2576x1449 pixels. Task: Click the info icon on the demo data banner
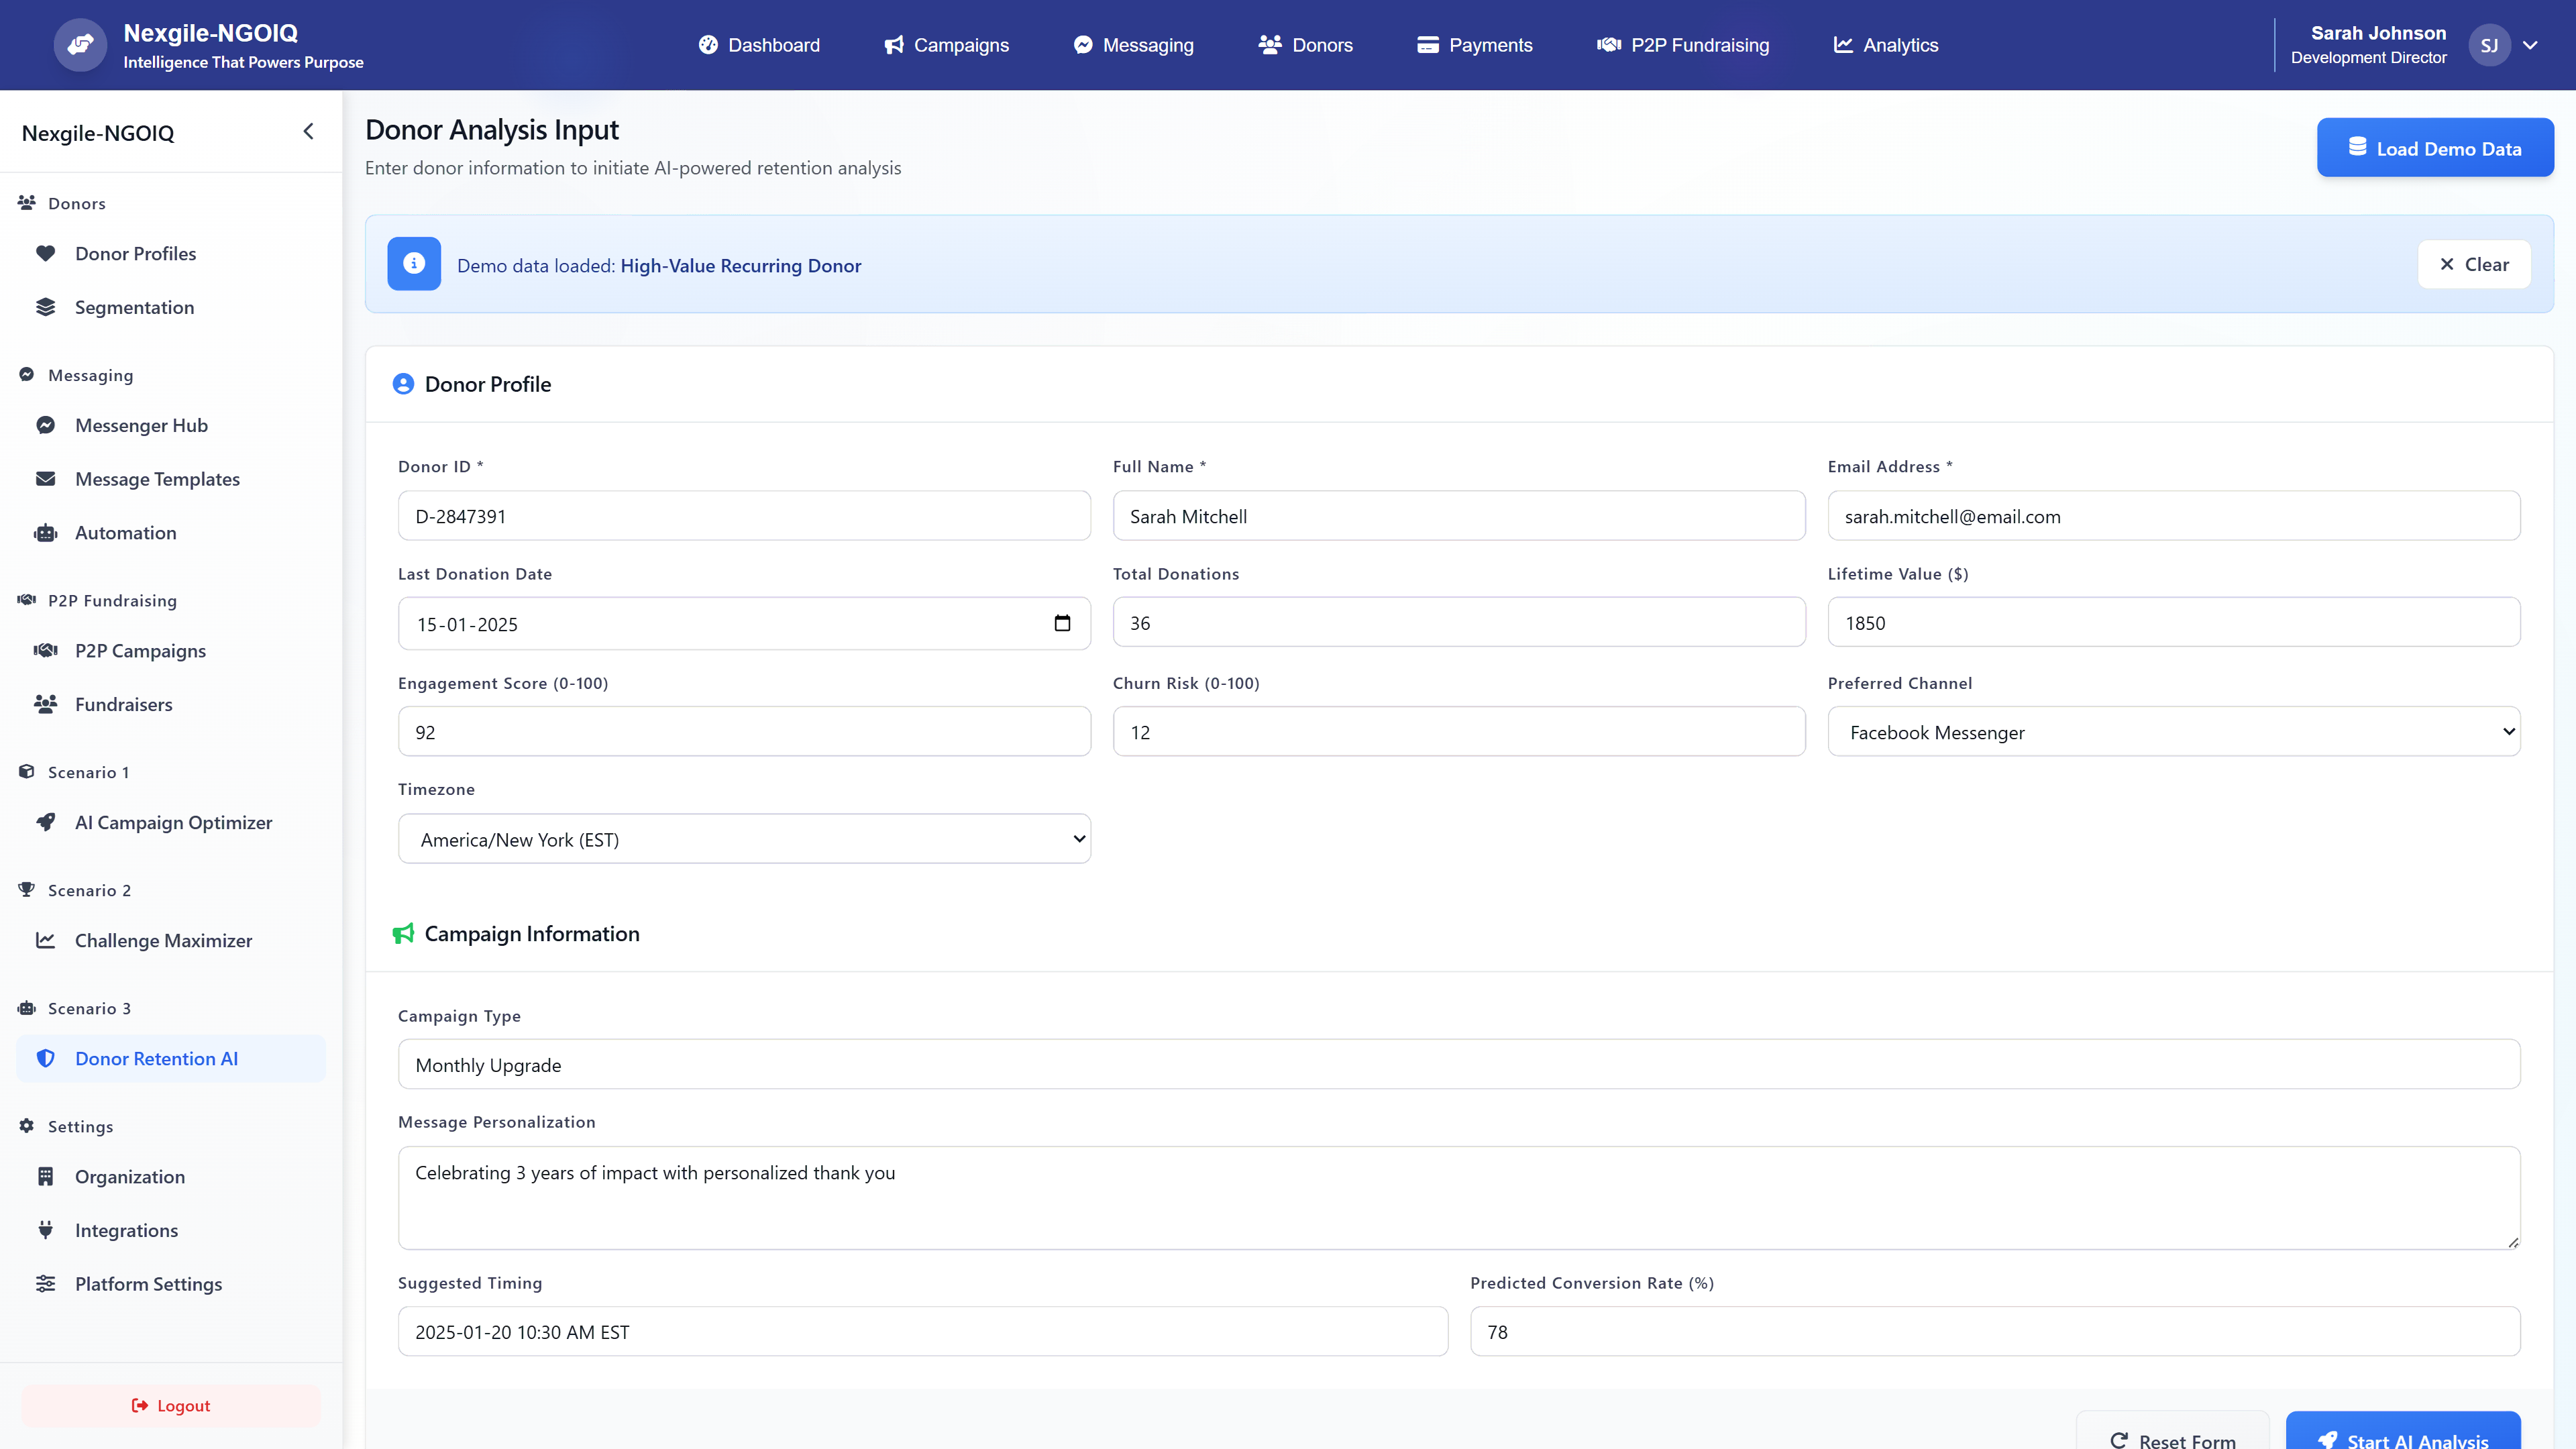[414, 264]
